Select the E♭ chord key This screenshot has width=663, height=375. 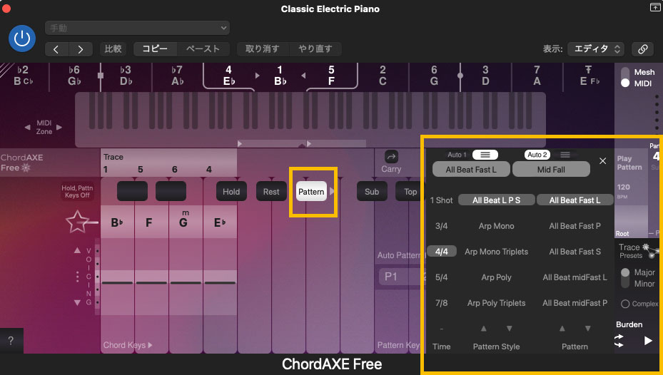[219, 222]
